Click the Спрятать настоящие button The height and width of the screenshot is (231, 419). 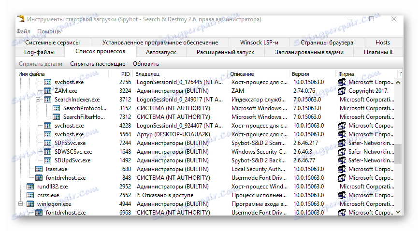[x=98, y=64]
